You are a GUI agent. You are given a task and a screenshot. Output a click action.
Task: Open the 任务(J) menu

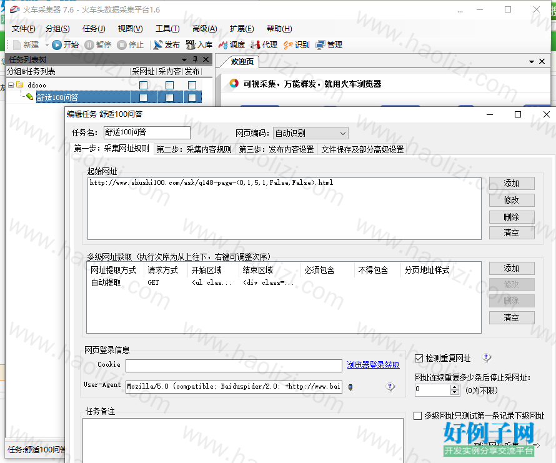(x=94, y=29)
